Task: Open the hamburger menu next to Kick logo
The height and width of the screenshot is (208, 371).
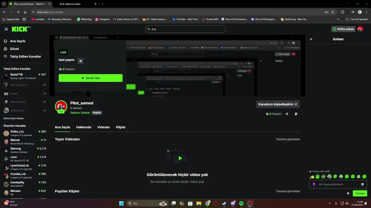Action: coord(6,29)
